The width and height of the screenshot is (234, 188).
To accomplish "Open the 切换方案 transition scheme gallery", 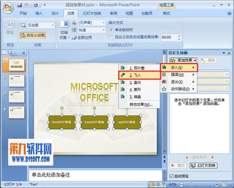I will point(64,30).
